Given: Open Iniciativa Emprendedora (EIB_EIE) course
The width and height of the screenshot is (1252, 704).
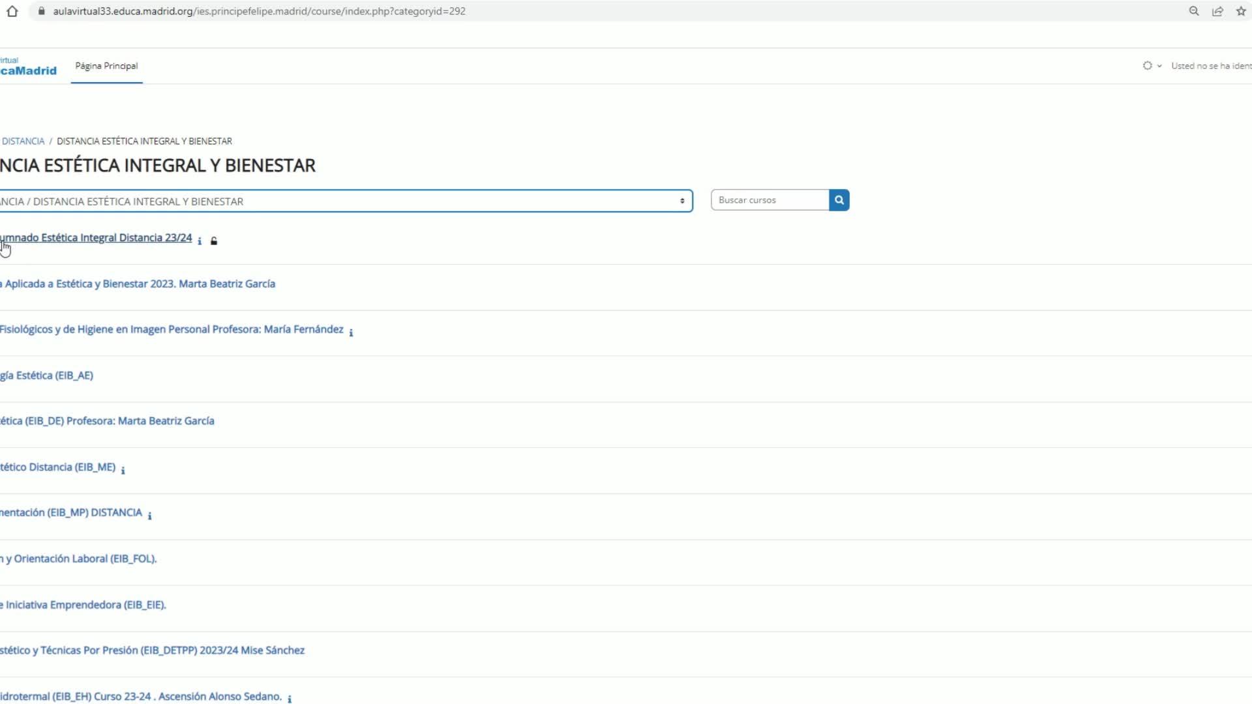Looking at the screenshot, I should [x=85, y=605].
